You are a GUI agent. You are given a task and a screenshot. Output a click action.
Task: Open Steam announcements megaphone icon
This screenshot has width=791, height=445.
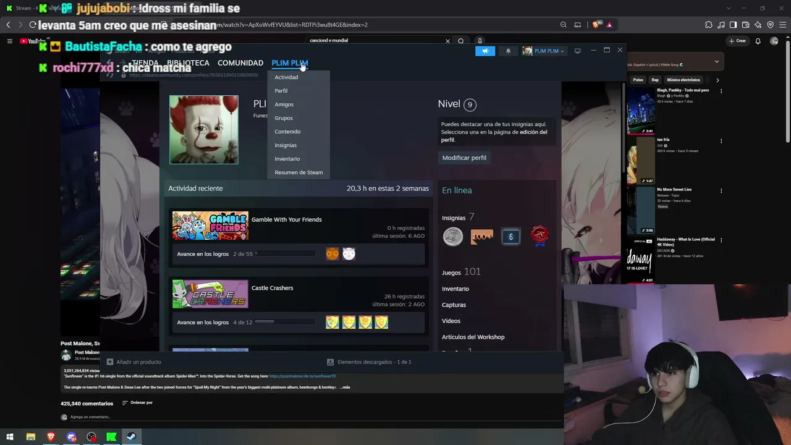(x=485, y=51)
